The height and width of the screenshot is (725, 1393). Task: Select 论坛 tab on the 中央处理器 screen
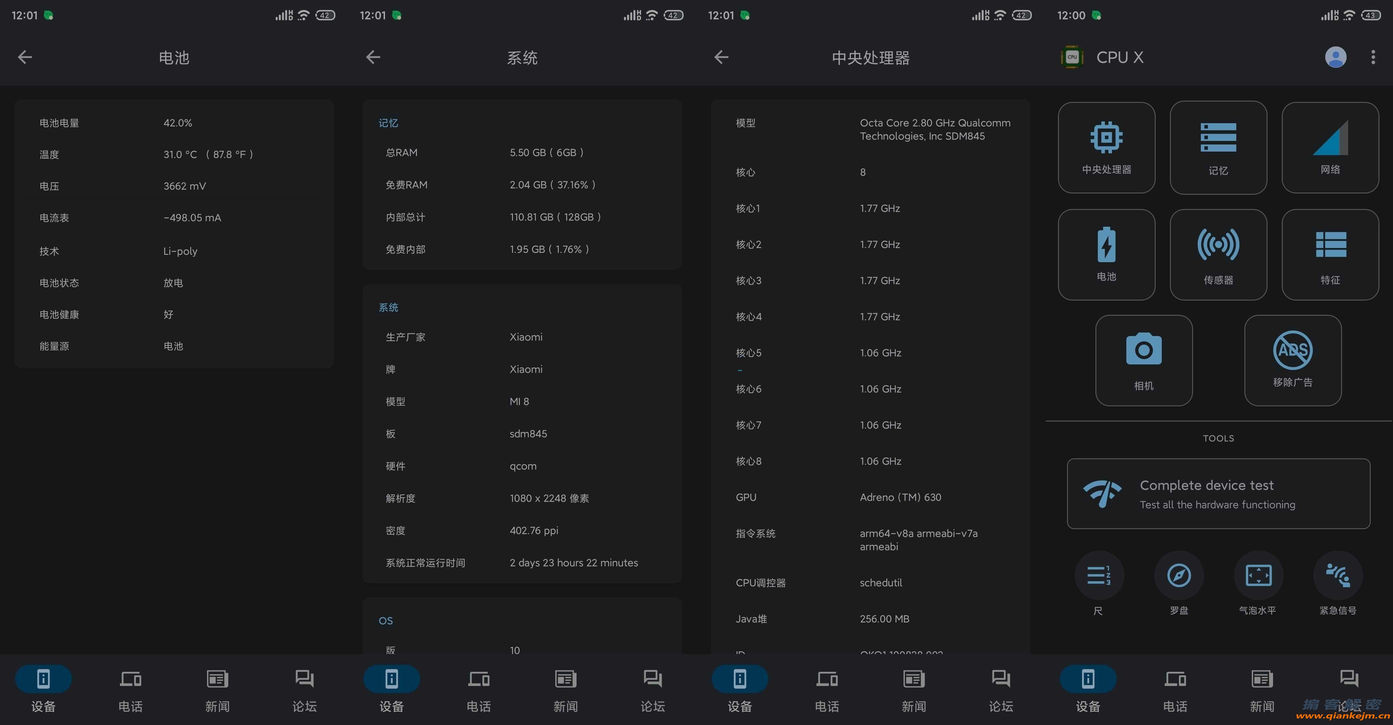(1001, 690)
